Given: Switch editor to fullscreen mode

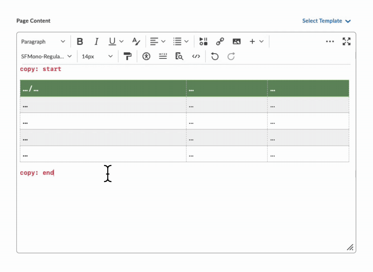Looking at the screenshot, I should (347, 42).
